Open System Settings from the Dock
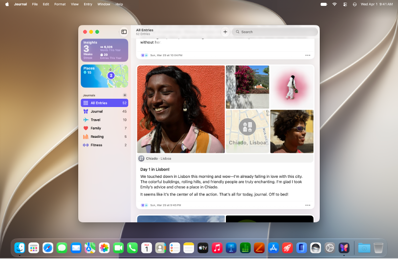This screenshot has height=259, width=398. [x=330, y=248]
